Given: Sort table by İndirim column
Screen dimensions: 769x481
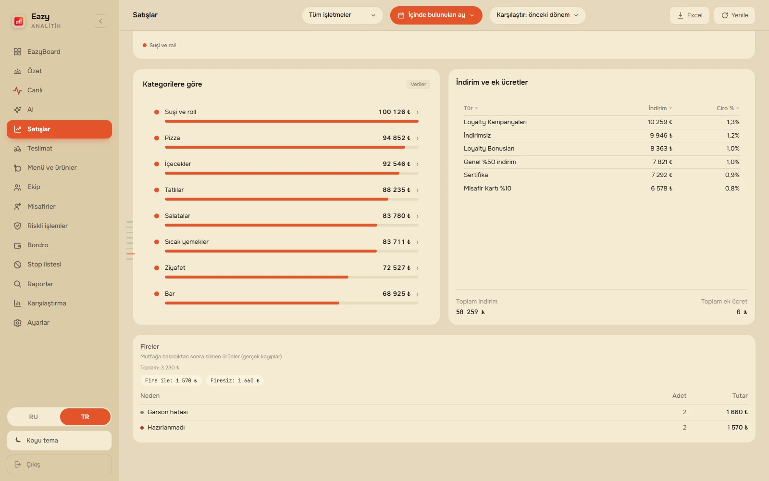Looking at the screenshot, I should (660, 108).
